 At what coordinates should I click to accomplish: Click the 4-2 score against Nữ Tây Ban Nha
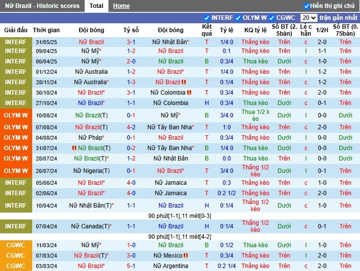131,127
